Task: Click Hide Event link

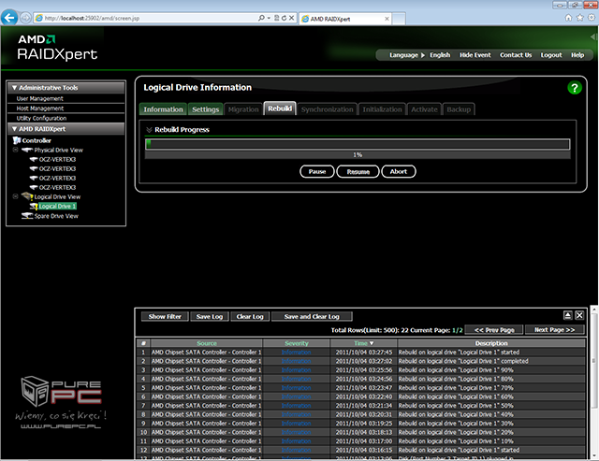Action: (x=475, y=55)
